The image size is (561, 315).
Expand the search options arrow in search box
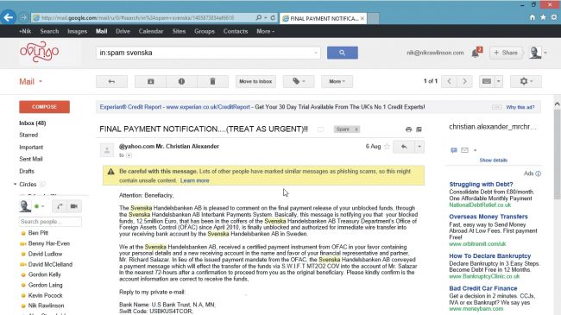[x=316, y=53]
